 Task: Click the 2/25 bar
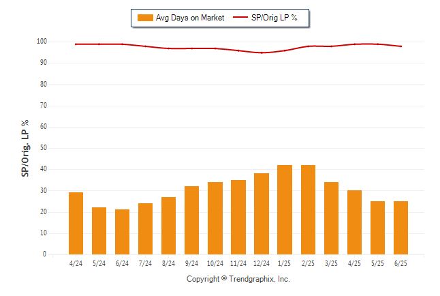[x=308, y=209]
